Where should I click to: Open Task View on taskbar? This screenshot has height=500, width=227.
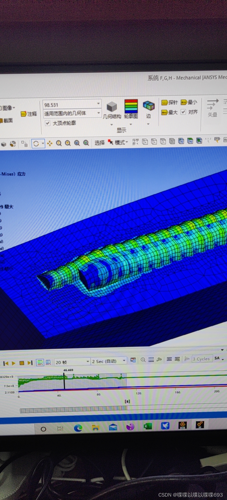click(60, 428)
